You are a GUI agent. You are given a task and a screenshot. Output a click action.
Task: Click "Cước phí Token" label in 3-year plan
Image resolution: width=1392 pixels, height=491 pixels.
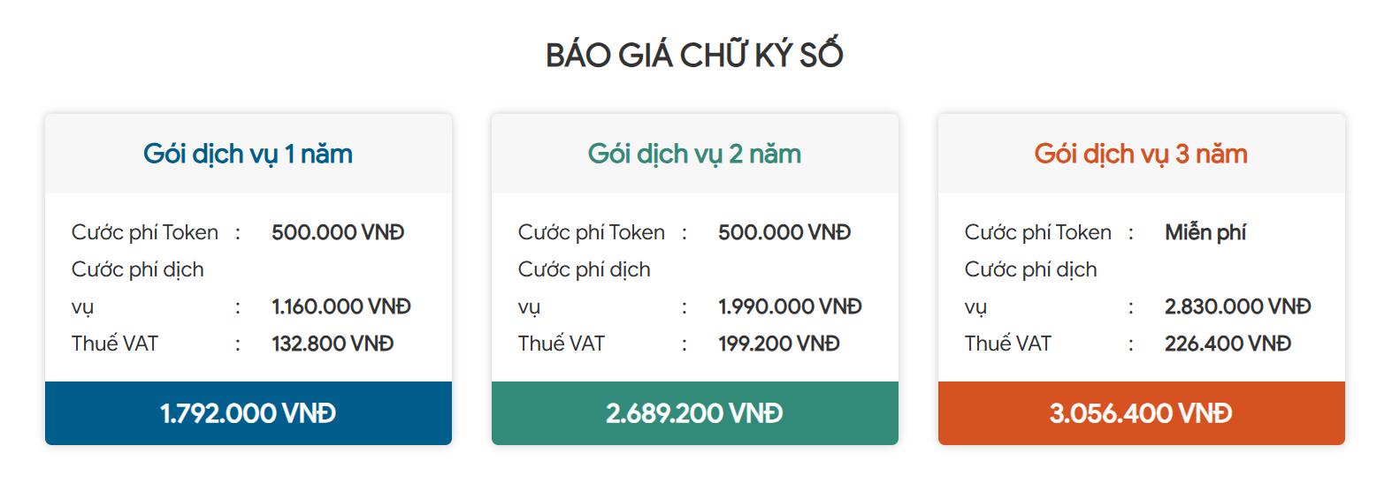pos(1038,232)
